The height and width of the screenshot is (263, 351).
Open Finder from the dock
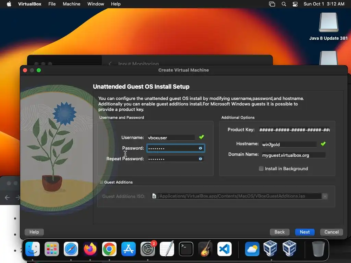tap(33, 249)
